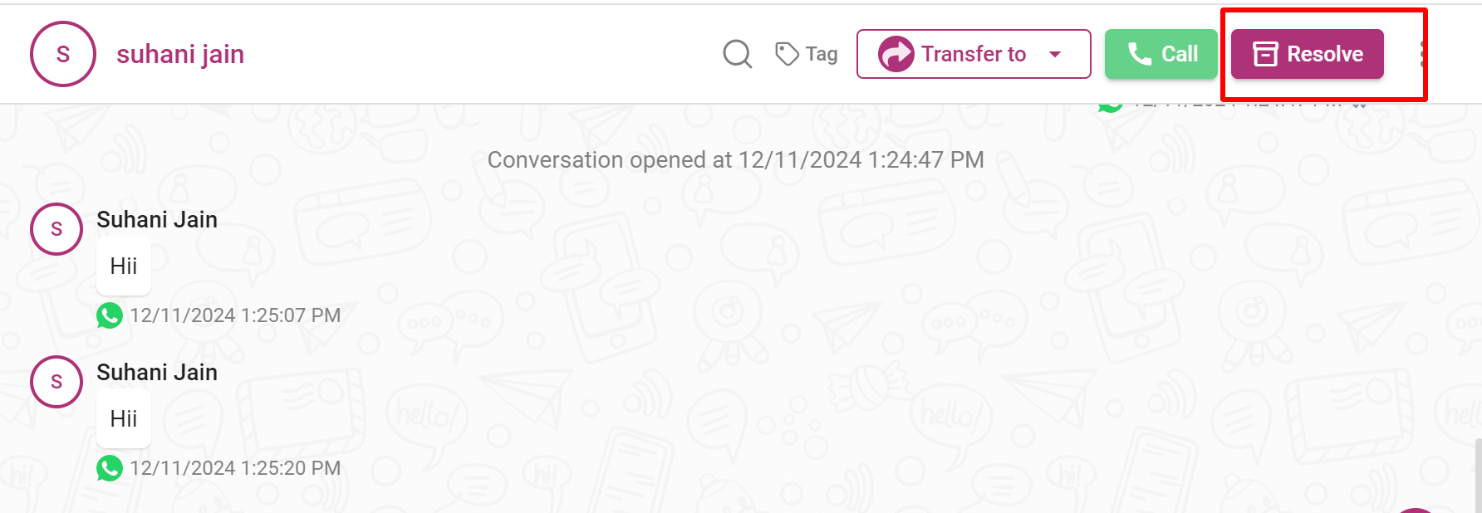Click the second Suhani Jain message avatar
Viewport: 1482px width, 513px height.
coord(56,382)
